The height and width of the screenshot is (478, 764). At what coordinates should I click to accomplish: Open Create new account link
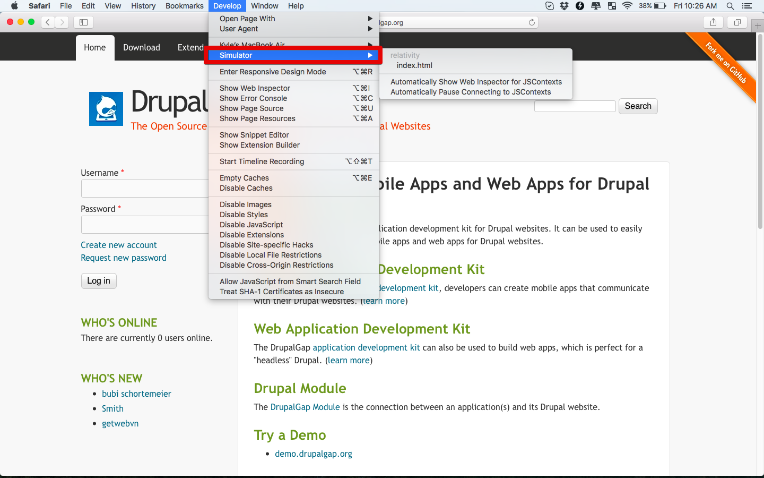click(119, 245)
